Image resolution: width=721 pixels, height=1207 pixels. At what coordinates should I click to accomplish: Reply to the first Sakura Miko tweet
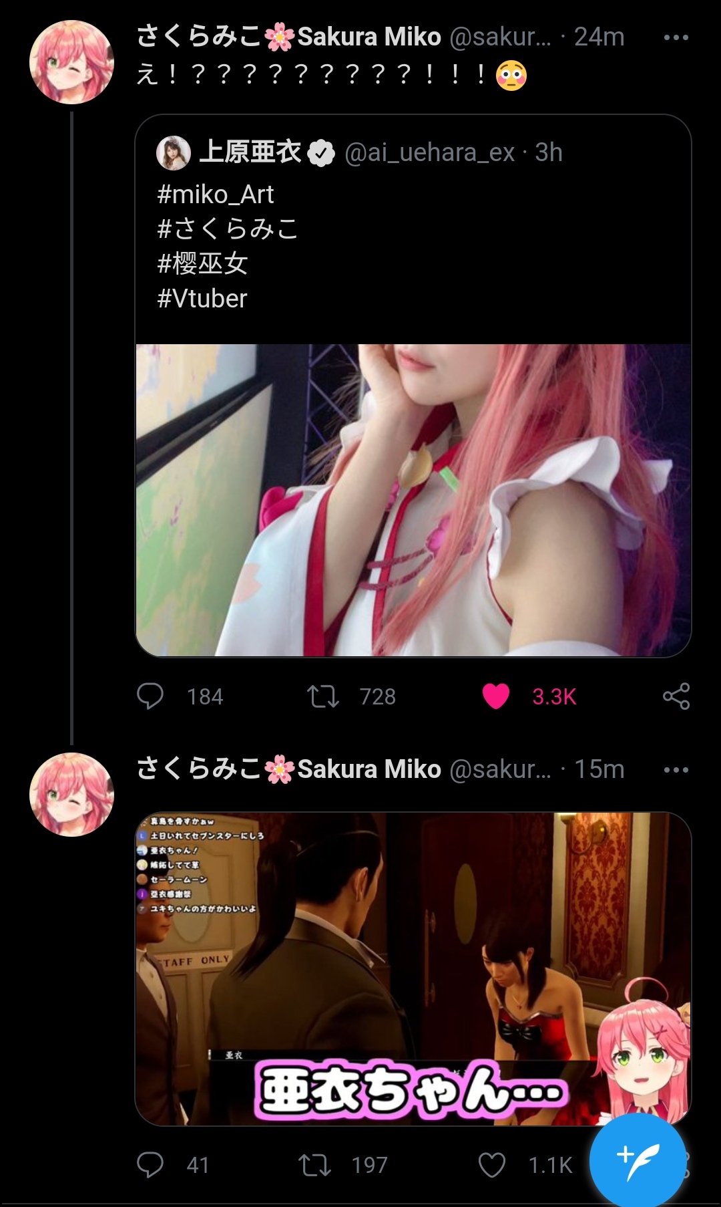[150, 696]
